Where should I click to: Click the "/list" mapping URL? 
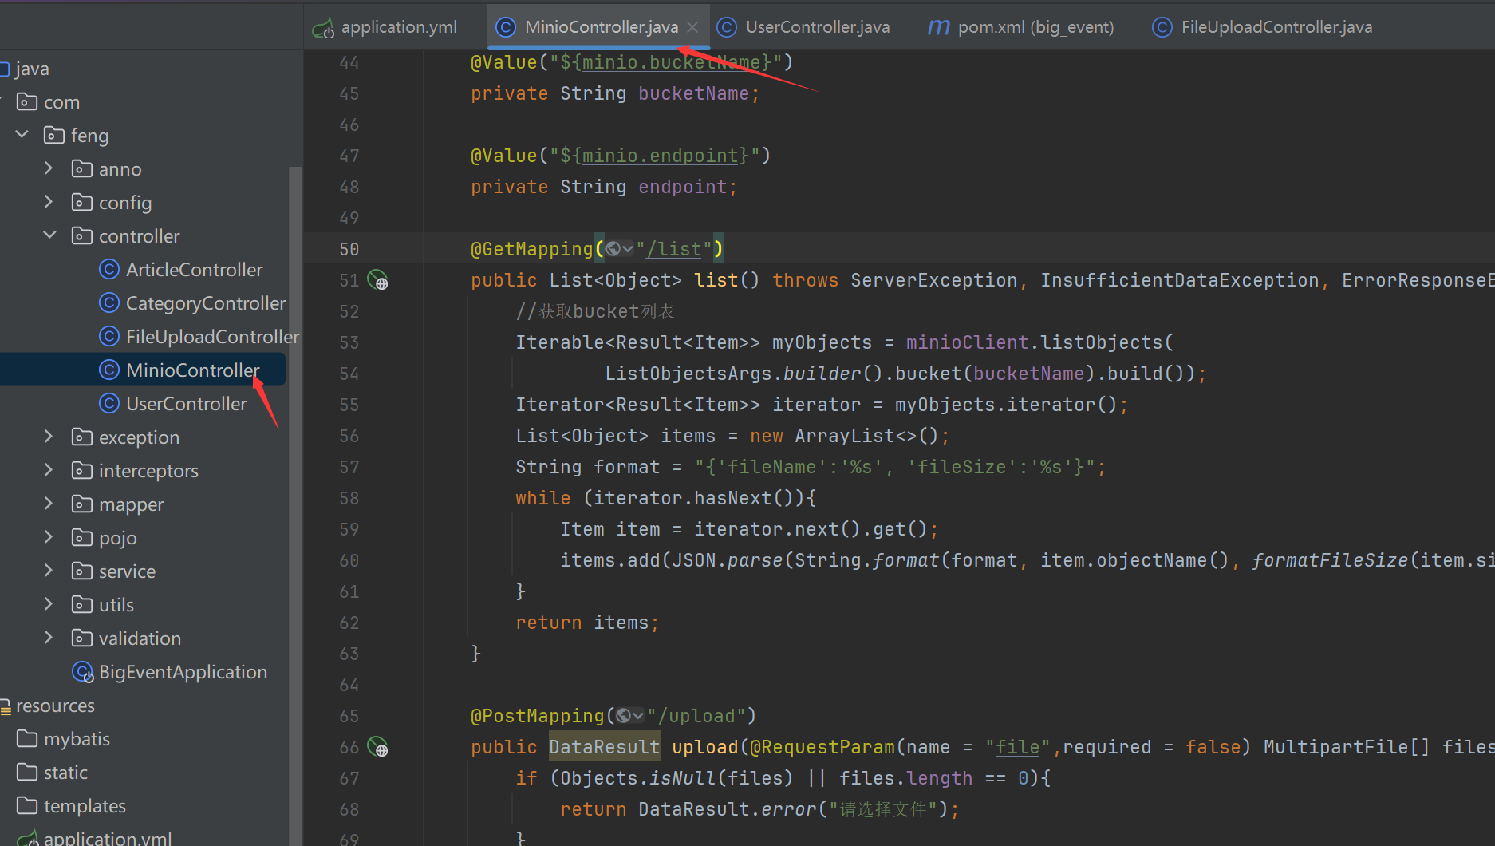coord(674,249)
